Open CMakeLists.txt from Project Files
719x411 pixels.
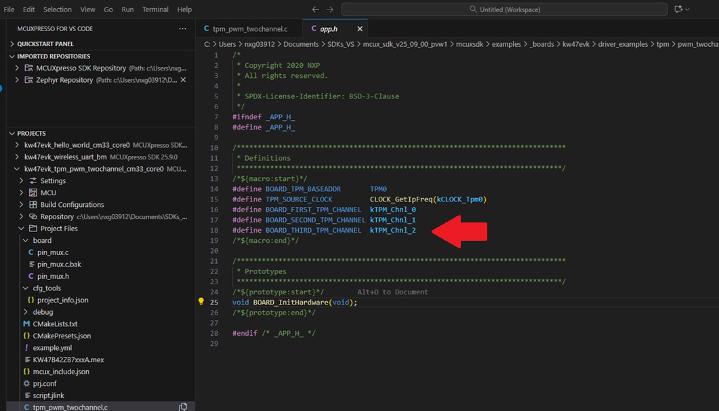[55, 324]
